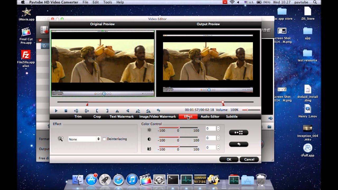Viewport: 338px width, 190px height.
Task: Click the Effect magic wand icon
Action: [x=60, y=139]
